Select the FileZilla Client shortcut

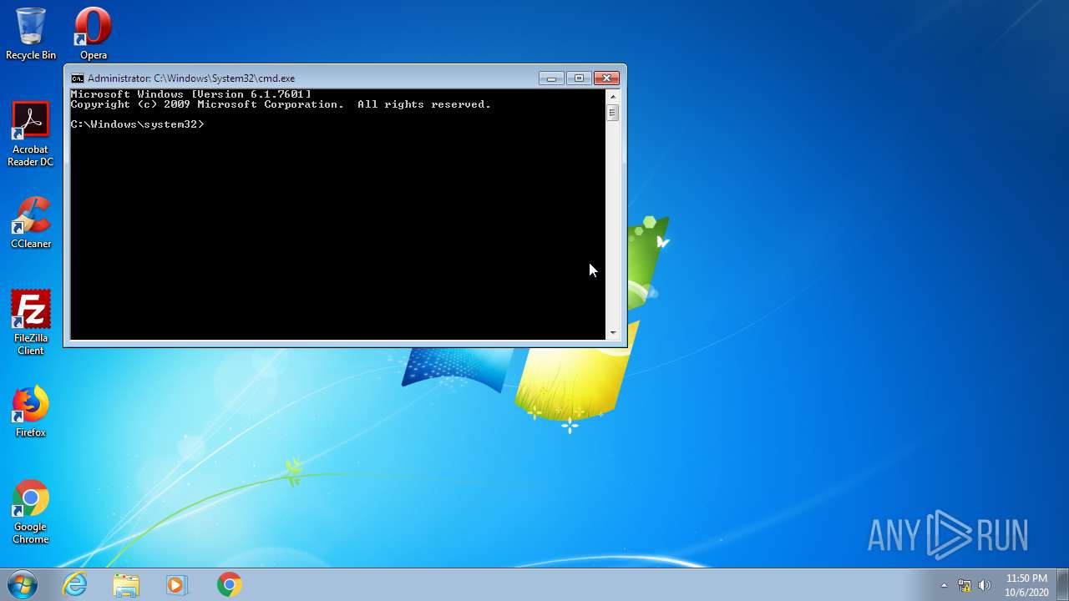click(31, 323)
